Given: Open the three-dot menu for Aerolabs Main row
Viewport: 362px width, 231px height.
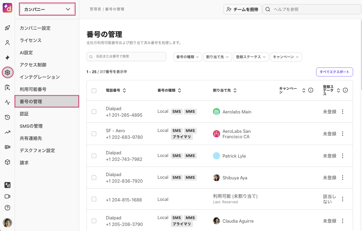Looking at the screenshot, I should [342, 112].
